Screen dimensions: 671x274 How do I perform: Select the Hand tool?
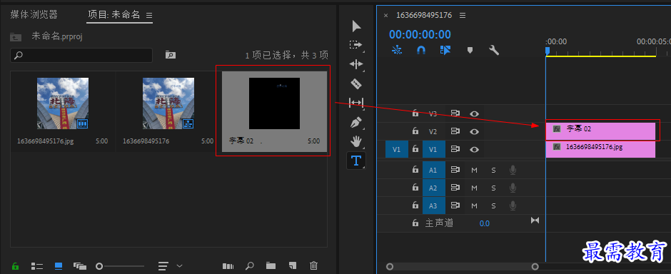356,141
